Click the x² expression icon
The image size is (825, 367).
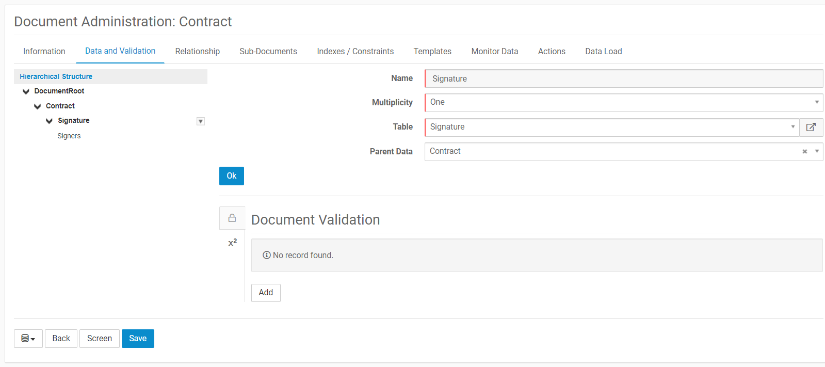pyautogui.click(x=232, y=243)
